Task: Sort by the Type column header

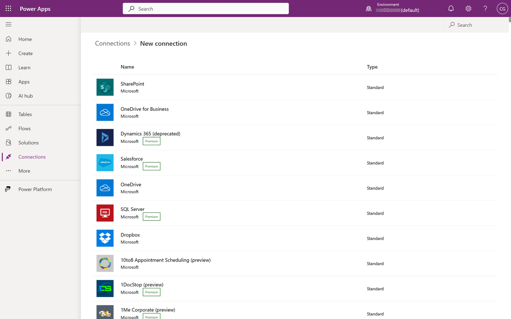Action: click(372, 67)
